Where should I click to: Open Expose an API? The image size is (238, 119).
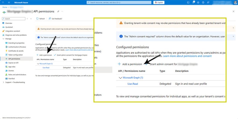click(13, 63)
